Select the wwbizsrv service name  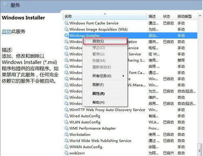coord(77,153)
